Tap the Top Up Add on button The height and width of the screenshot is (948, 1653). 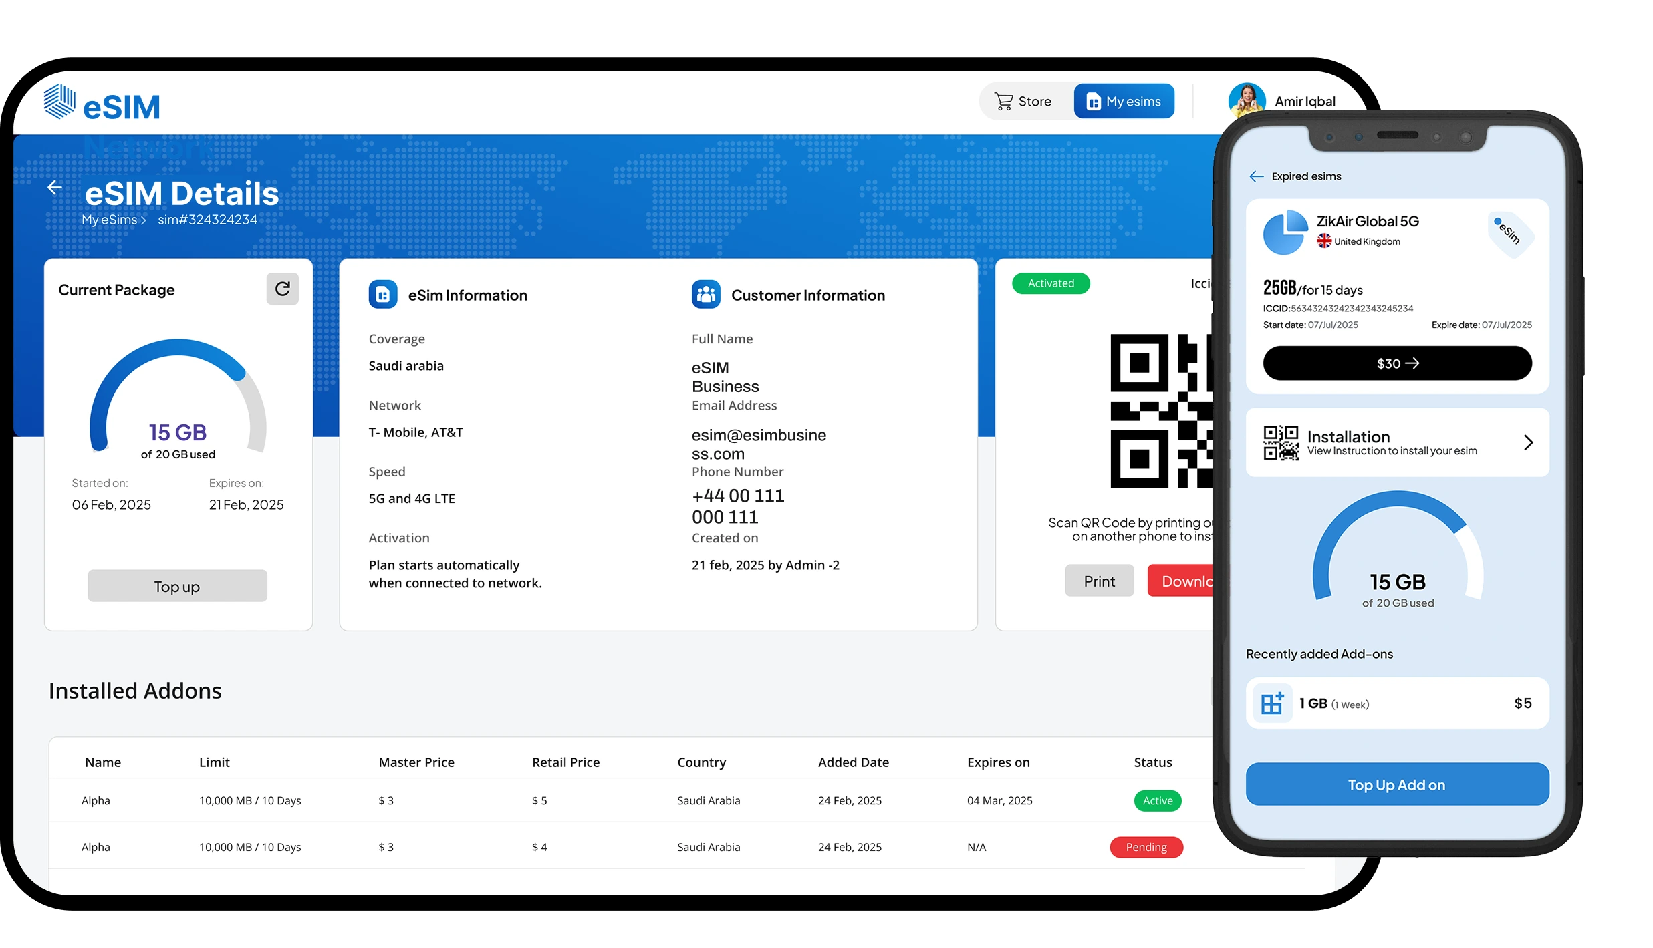point(1396,784)
